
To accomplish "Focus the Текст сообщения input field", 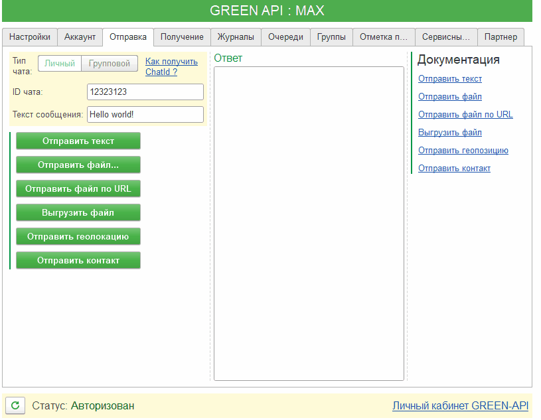I will coord(145,114).
